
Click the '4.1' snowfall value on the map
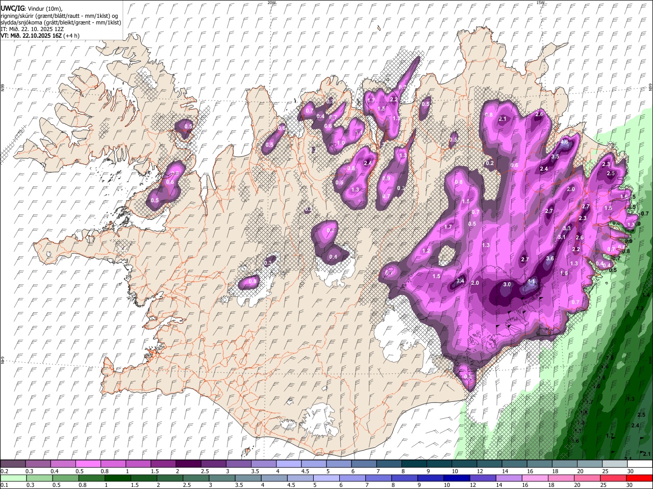tap(532, 281)
